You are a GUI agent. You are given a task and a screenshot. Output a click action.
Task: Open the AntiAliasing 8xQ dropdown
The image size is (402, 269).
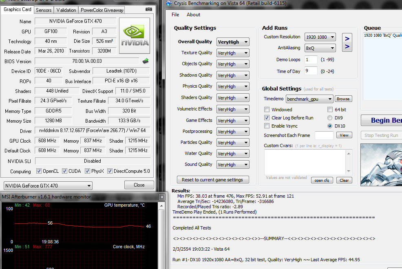pyautogui.click(x=320, y=48)
